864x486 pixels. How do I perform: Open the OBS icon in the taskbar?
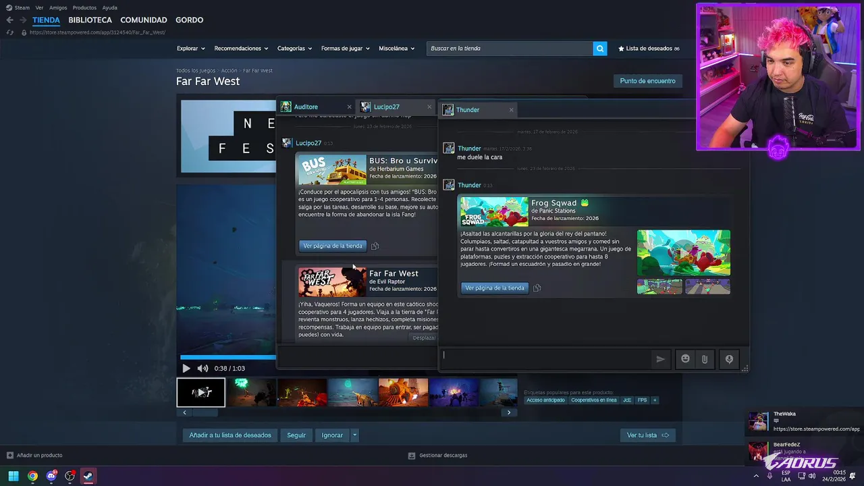[x=70, y=476]
